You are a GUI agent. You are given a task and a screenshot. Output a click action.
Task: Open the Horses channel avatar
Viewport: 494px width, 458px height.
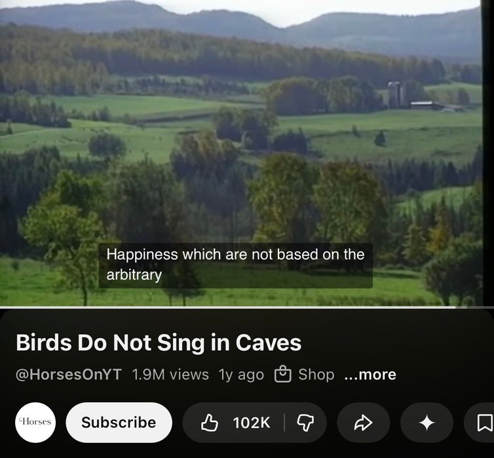pyautogui.click(x=35, y=423)
